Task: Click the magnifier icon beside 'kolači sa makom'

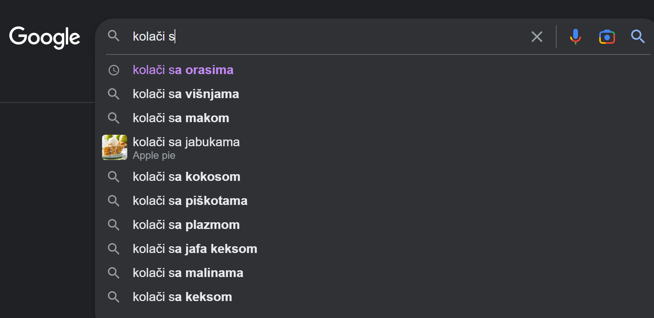Action: point(114,118)
